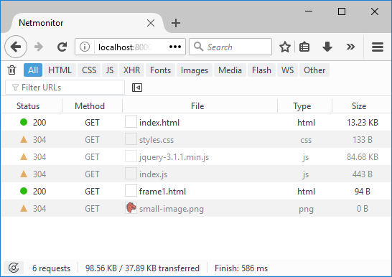The height and width of the screenshot is (277, 392).
Task: Filter requests by XHR
Action: (131, 70)
